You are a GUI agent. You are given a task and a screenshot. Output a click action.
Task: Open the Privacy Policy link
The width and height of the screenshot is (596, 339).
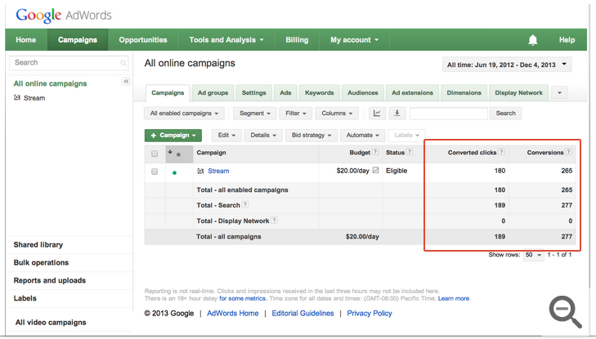[x=370, y=313]
